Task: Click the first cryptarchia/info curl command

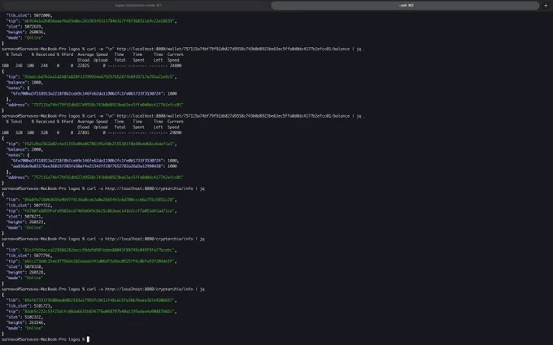Action: coord(146,188)
